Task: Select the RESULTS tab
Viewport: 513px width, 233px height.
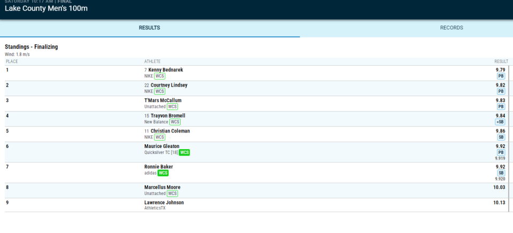Action: coord(150,28)
